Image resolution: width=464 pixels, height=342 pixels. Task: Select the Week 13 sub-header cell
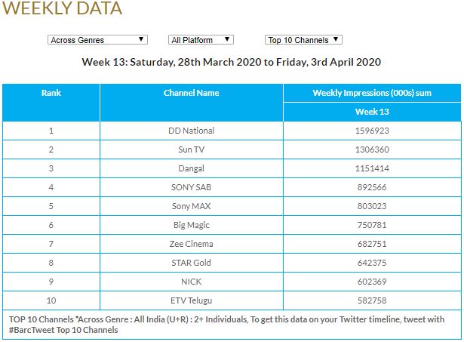click(372, 112)
